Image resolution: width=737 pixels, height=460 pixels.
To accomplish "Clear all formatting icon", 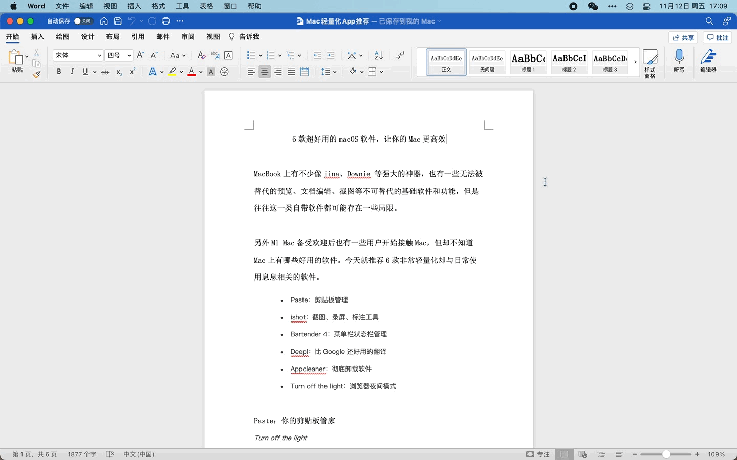I will coord(201,55).
